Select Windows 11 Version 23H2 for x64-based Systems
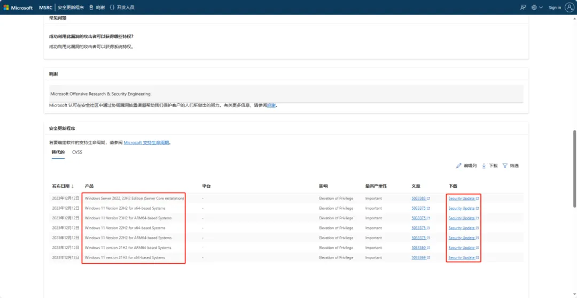 tap(124, 208)
